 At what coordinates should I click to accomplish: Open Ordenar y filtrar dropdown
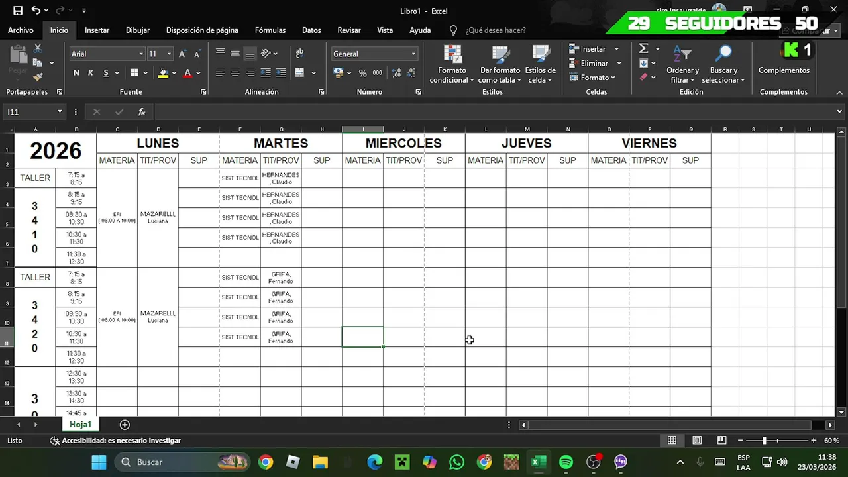pos(682,65)
